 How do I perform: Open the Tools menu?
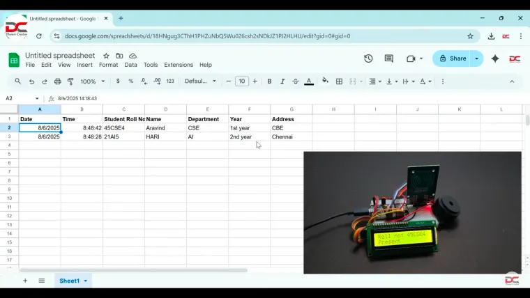coord(151,65)
